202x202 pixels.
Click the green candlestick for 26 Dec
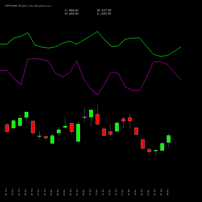162,147
